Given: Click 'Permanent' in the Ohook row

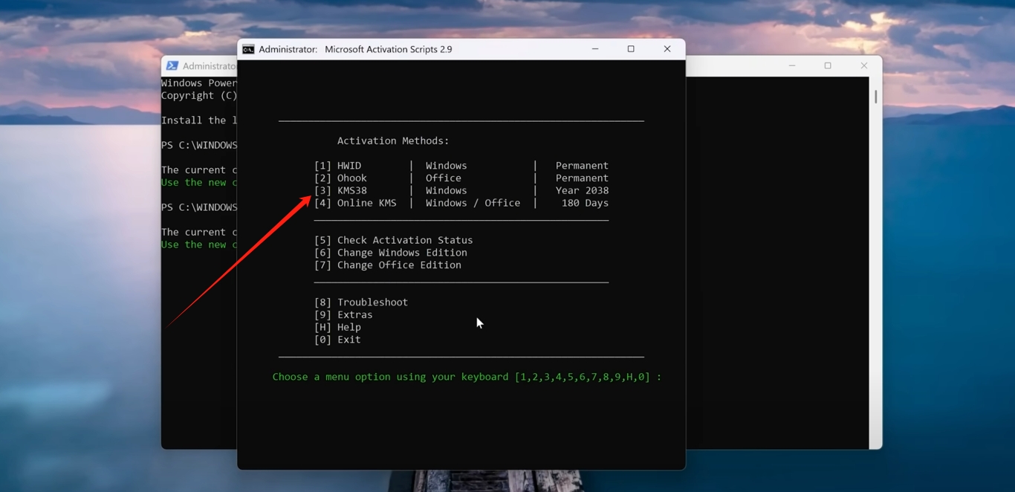Looking at the screenshot, I should click(582, 178).
